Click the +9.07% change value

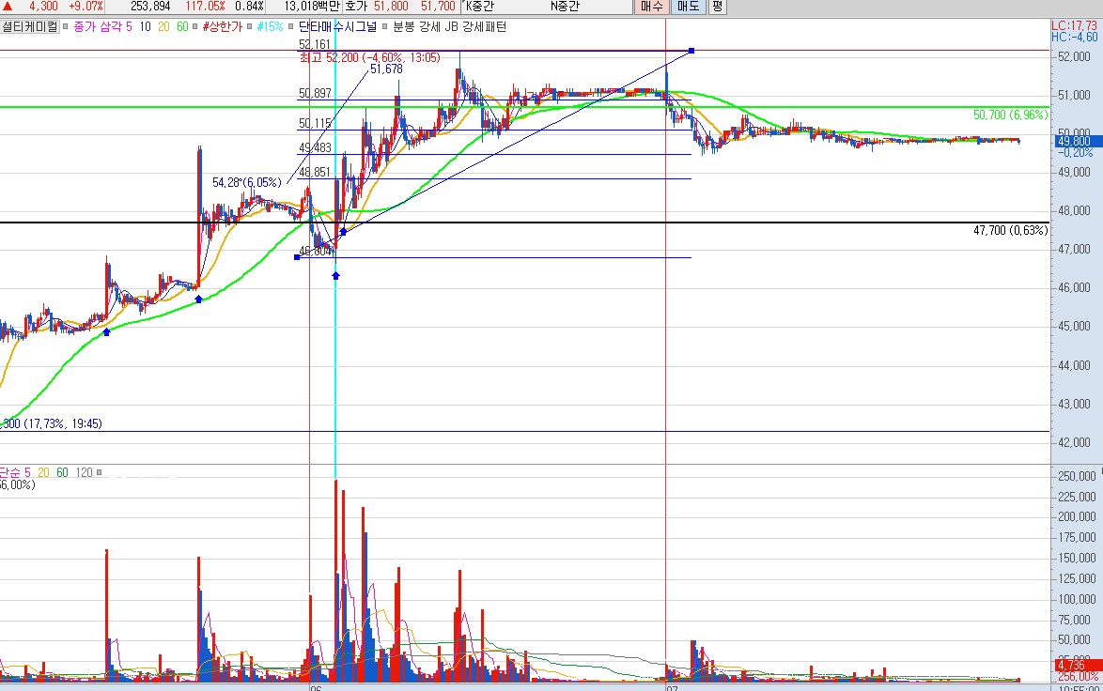[85, 7]
